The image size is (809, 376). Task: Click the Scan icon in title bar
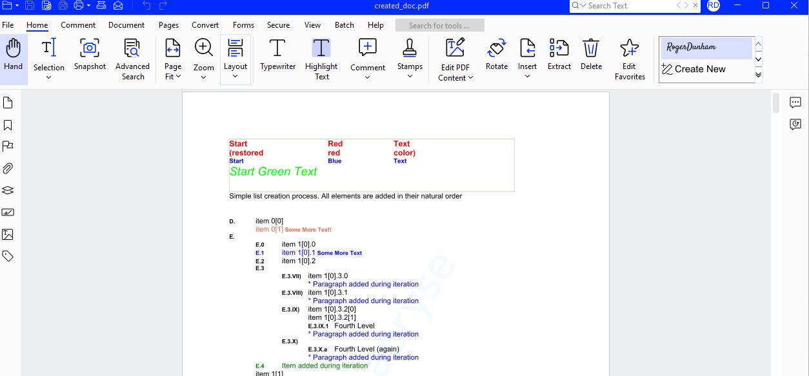(101, 6)
